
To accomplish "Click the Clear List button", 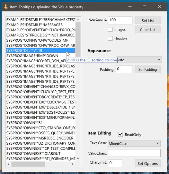I will [x=148, y=29].
